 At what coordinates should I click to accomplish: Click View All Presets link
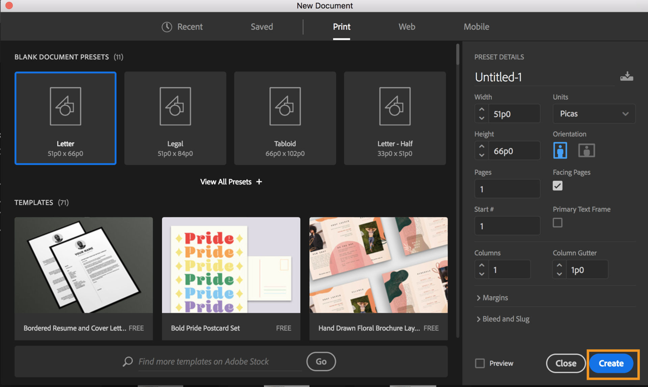click(x=231, y=182)
